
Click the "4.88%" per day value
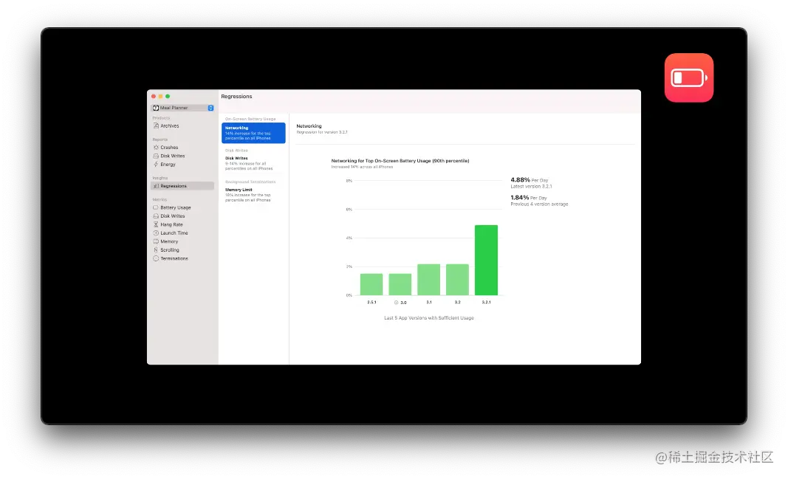pos(520,180)
